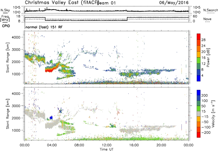Click the 'Velocity [m s⁻¹]' colorbar label
This screenshot has height=151, width=218.
click(213, 114)
